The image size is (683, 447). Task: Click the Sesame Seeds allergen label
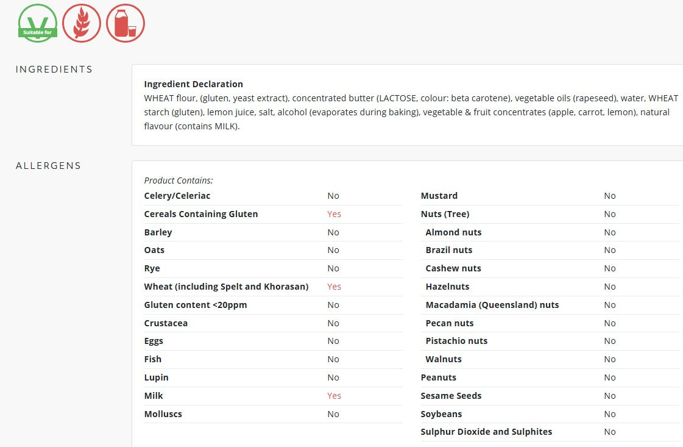click(x=451, y=396)
